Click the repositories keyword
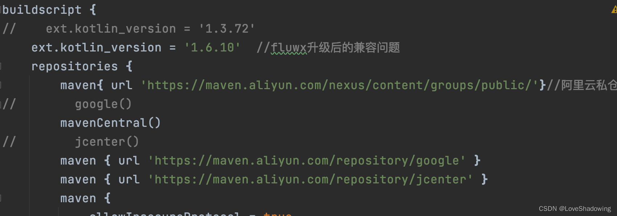Screen dimensions: 617x216 tap(74, 66)
